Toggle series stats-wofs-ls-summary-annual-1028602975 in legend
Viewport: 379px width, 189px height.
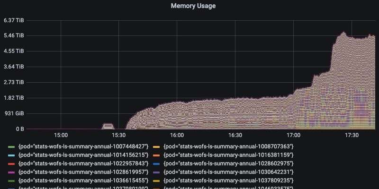point(228,163)
